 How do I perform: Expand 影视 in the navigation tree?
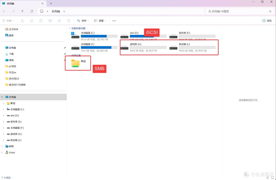click(4, 103)
